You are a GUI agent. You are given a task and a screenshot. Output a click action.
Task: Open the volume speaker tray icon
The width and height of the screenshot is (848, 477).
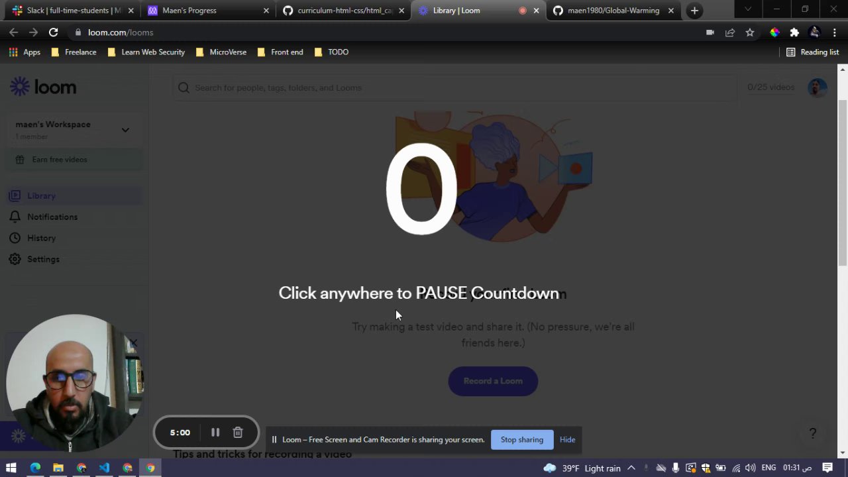[x=751, y=468]
